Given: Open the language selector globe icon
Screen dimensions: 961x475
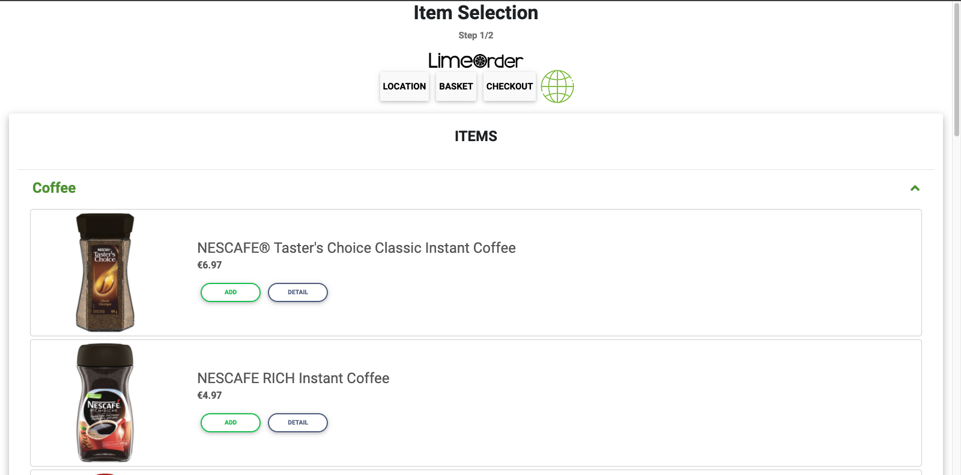Looking at the screenshot, I should click(557, 86).
